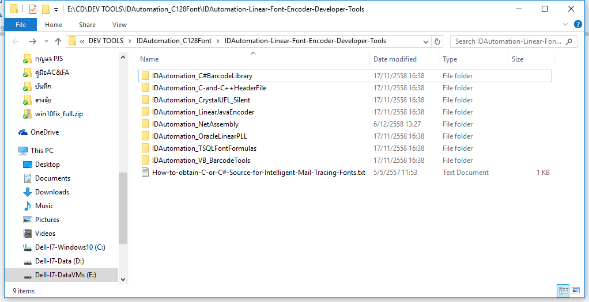The height and width of the screenshot is (302, 589).
Task: Select the IDAutomation_LinearJavaEncoder folder
Action: [345, 112]
